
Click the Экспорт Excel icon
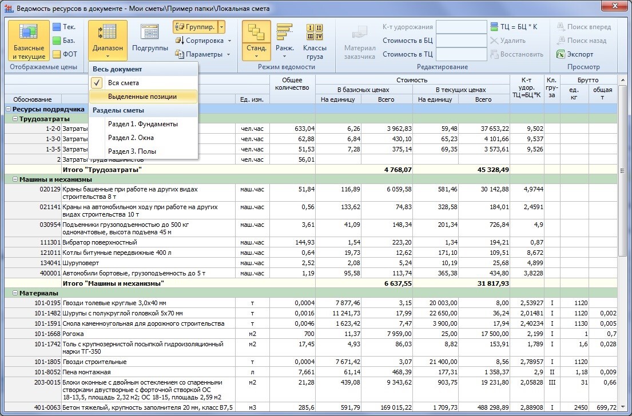561,54
